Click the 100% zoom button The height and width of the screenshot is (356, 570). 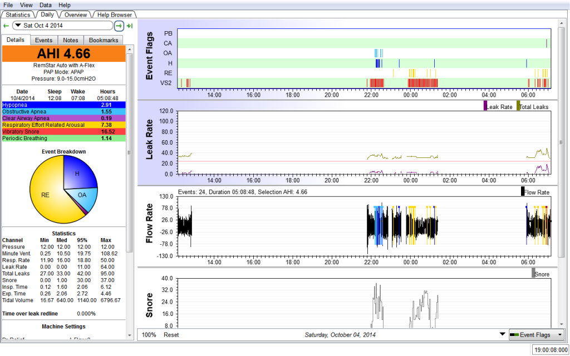click(149, 335)
